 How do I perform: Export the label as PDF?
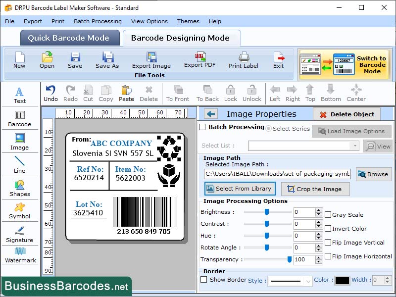coord(200,60)
